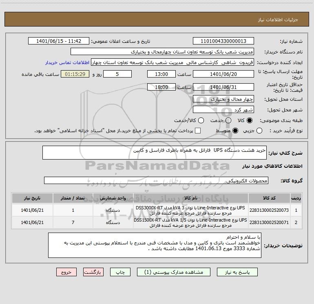Click the اطلاعات کالاهای مورد نیاز heading

point(272,166)
